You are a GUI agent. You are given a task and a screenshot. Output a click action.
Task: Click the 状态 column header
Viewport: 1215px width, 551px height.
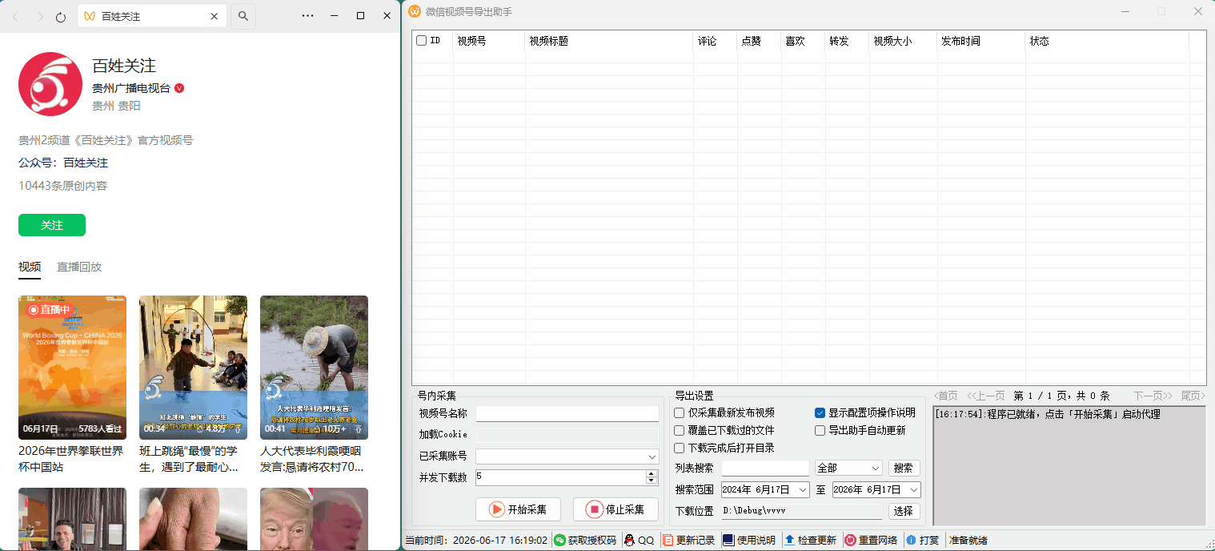pyautogui.click(x=1108, y=41)
